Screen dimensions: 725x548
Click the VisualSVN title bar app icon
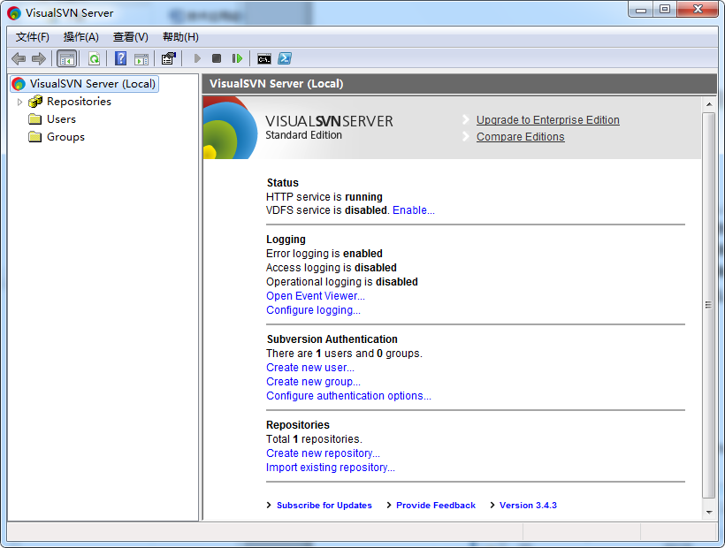tap(14, 13)
